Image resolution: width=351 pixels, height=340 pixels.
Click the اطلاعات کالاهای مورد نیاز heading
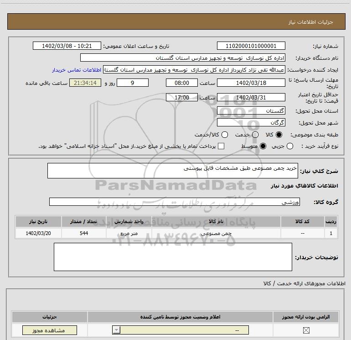pyautogui.click(x=304, y=186)
